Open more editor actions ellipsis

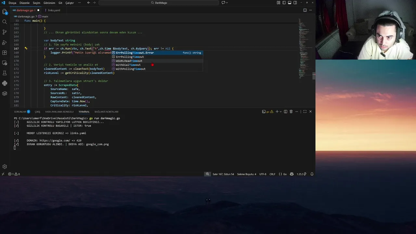[310, 10]
